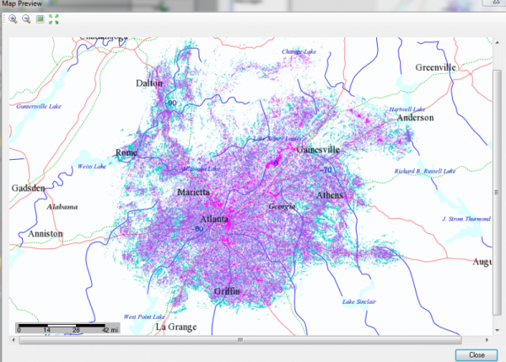
Task: Click the horizontal scrollbar thumb
Action: click(240, 340)
